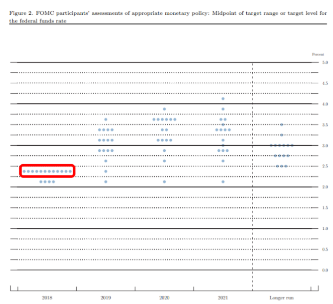The image size is (333, 304).
Task: Select the 2.5 tick label
Action: 325,166
